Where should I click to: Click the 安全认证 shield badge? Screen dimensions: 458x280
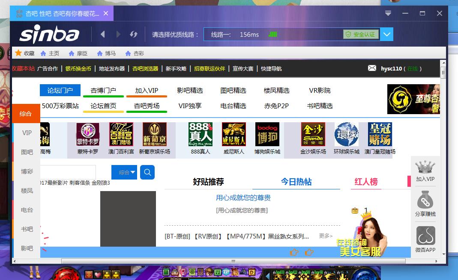pyautogui.click(x=361, y=34)
